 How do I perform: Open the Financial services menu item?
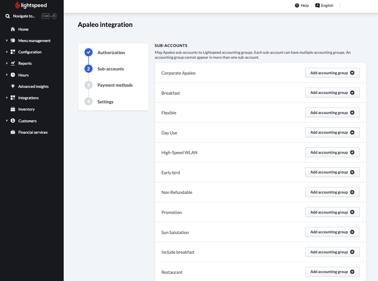33,133
